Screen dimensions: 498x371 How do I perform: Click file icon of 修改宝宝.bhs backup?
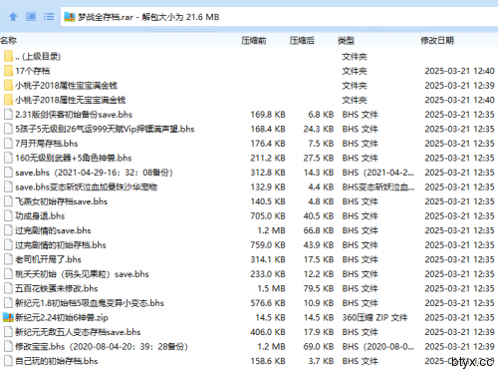(x=8, y=346)
